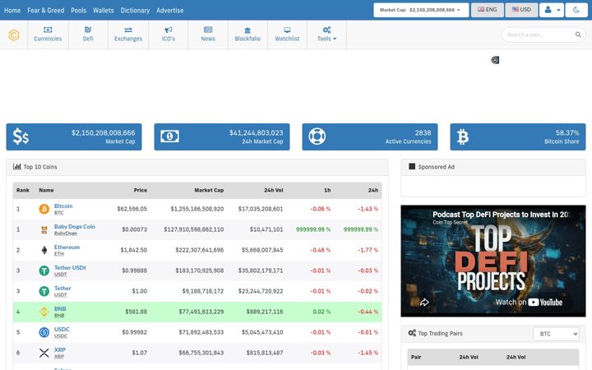Viewport: 592px width, 370px height.
Task: Open the user account dropdown
Action: pyautogui.click(x=552, y=10)
